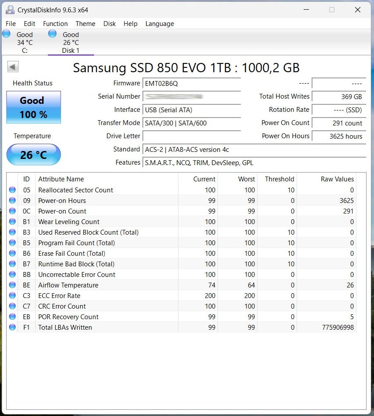The width and height of the screenshot is (374, 416).
Task: Click status orb for Power-on Hours row
Action: (12, 200)
